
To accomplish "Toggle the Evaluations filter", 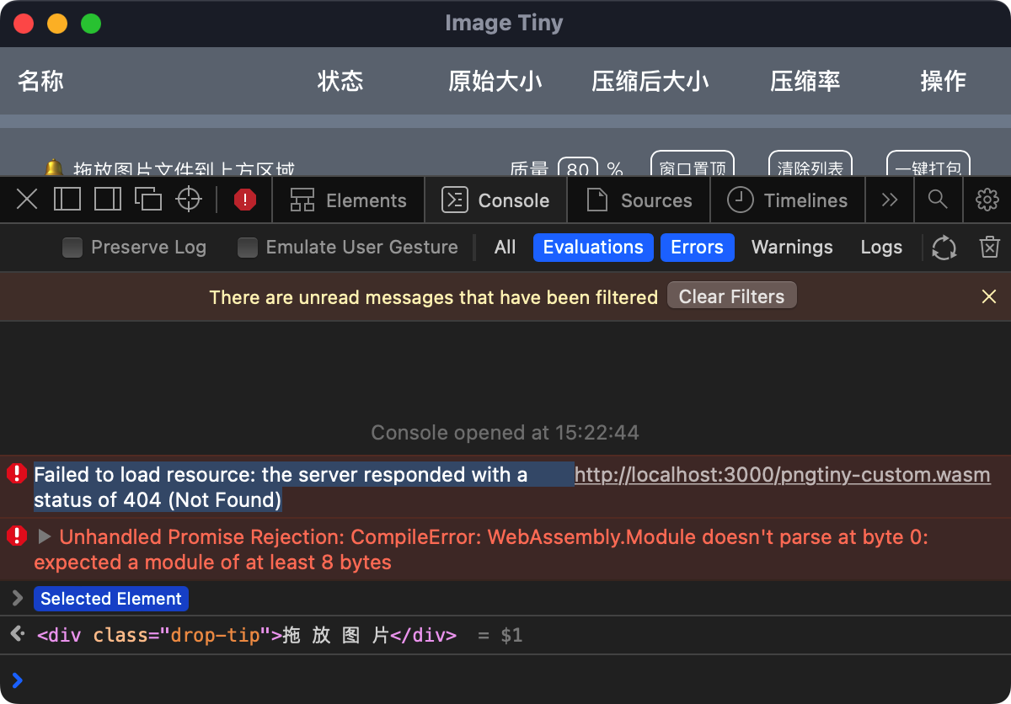I will 593,248.
